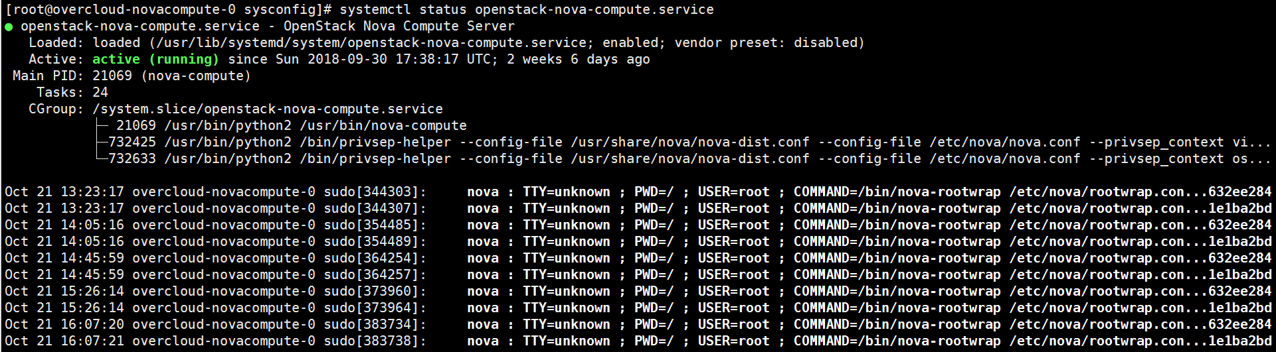Click the /etc/nova/nova.conf path on line 732425
The height and width of the screenshot is (352, 1276).
(1004, 142)
